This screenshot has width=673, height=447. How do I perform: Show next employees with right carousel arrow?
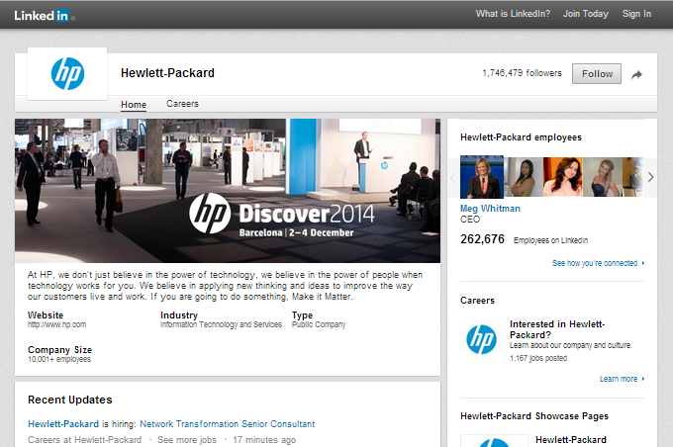[x=650, y=177]
